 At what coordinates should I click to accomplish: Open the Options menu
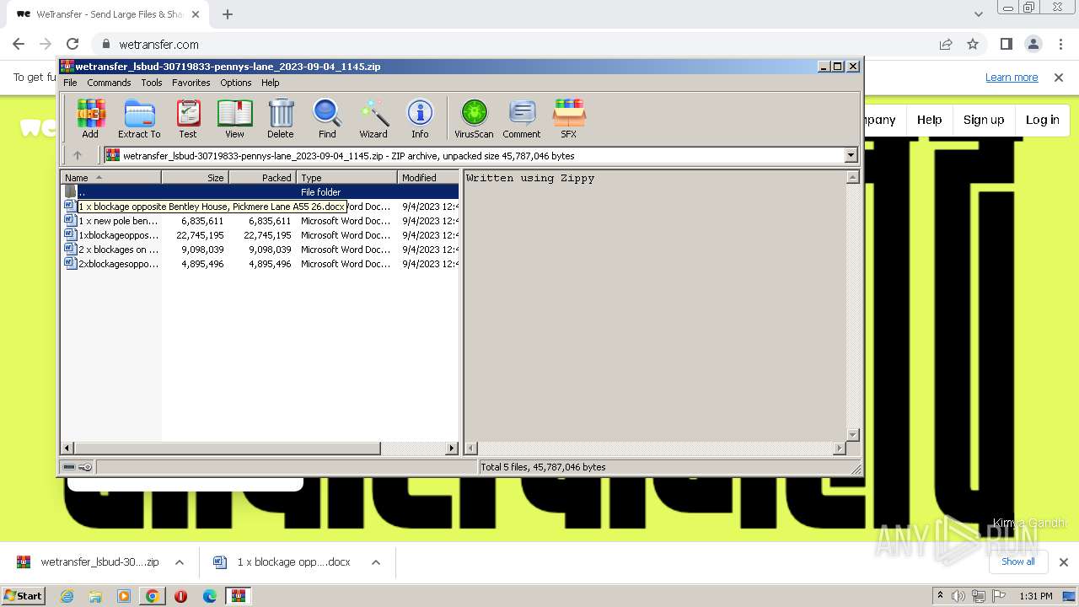[x=236, y=83]
